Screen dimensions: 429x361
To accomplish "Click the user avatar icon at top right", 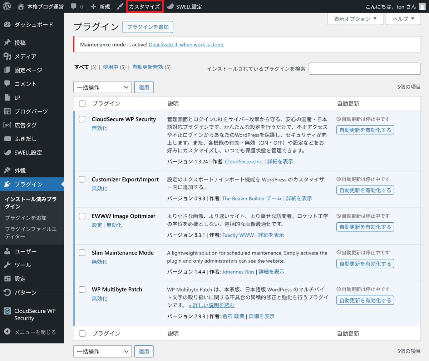I will (422, 6).
